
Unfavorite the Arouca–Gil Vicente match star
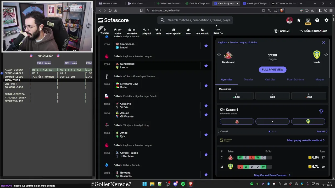[206, 115]
